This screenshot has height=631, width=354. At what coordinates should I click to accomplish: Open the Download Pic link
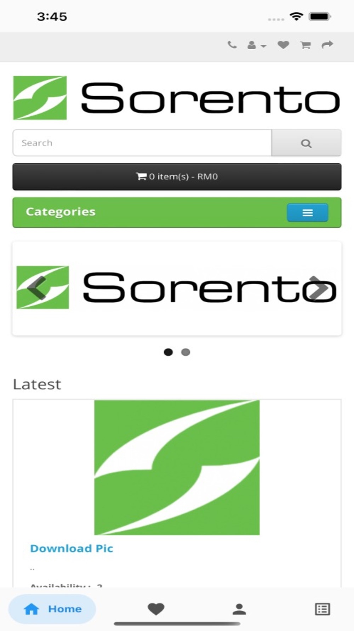[72, 548]
